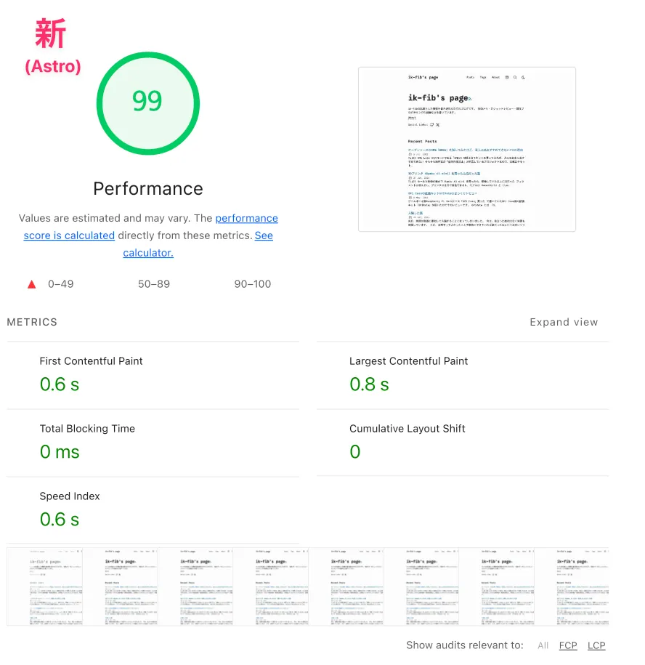The height and width of the screenshot is (665, 645).
Task: Click the large ik-fib's page screenshot preview
Action: pyautogui.click(x=466, y=149)
